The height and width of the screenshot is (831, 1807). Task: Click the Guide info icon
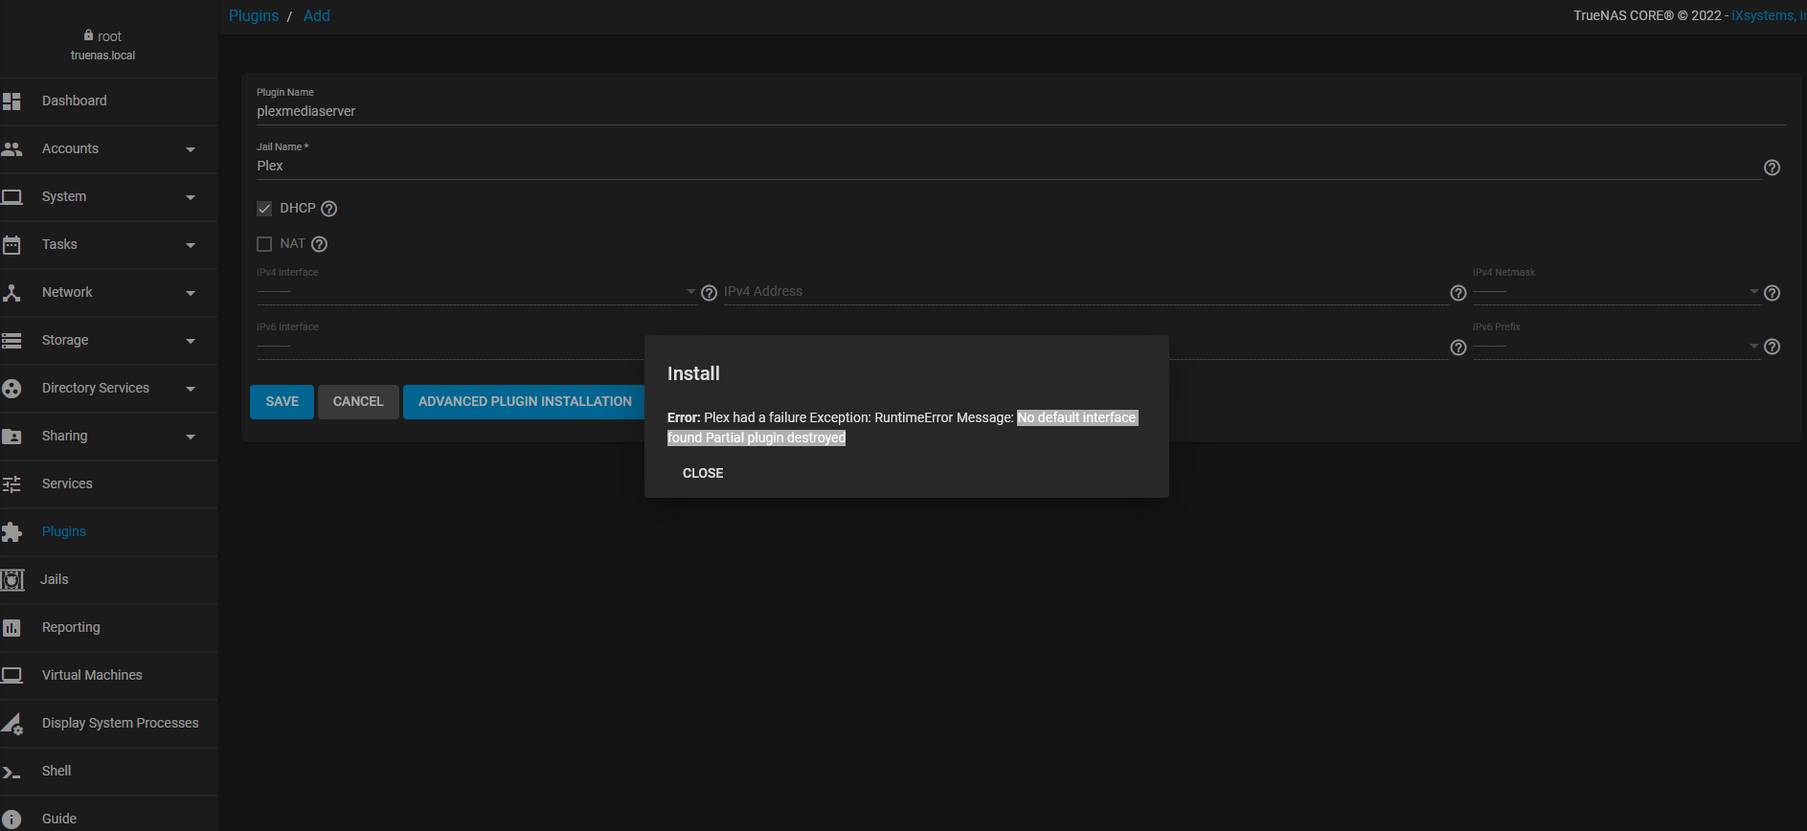tap(11, 819)
